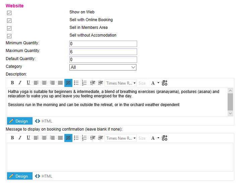Toggle Sell without Accomodation checkbox

[9, 36]
